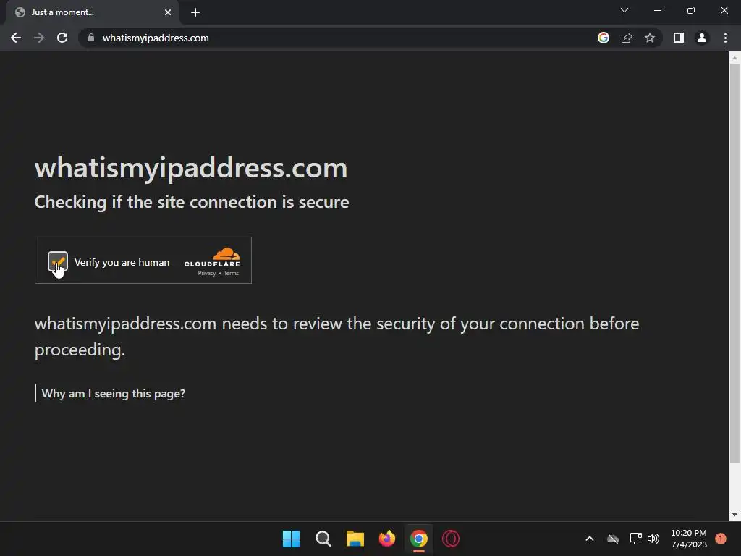Select the Just a moment... tab
Screen dimensions: 741x556
point(93,12)
